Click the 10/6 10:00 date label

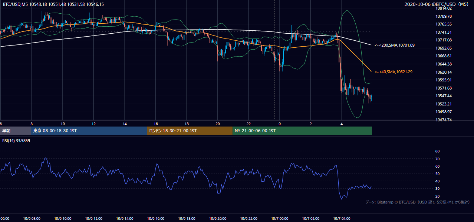click(62, 219)
